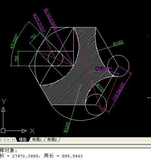Click the UCS Y axis label
The width and height of the screenshot is (151, 160).
[x=4, y=101]
